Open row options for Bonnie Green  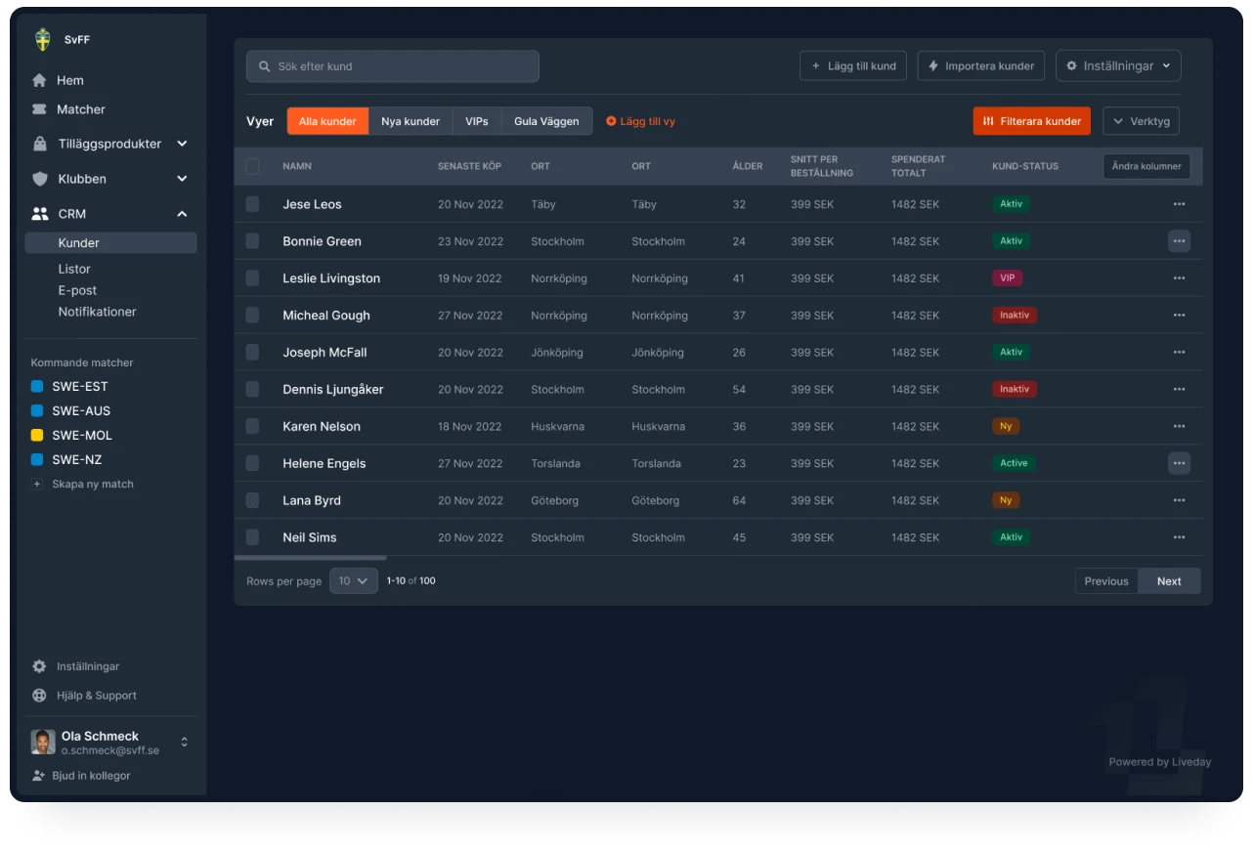[1179, 241]
